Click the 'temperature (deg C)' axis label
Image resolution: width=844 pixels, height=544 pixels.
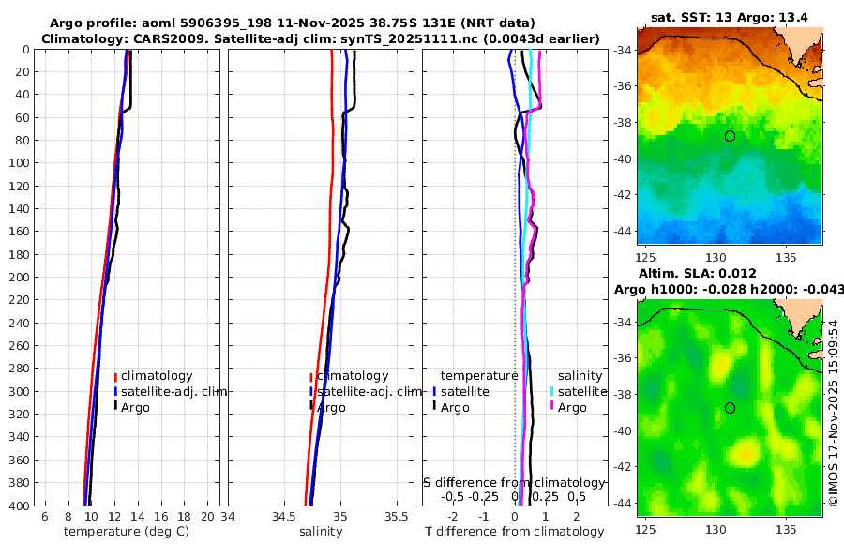(127, 532)
